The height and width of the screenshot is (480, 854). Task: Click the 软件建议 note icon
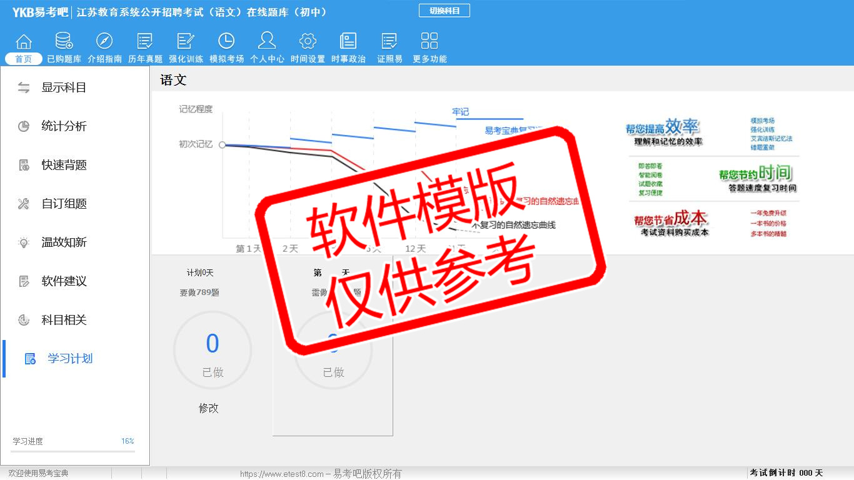click(24, 281)
